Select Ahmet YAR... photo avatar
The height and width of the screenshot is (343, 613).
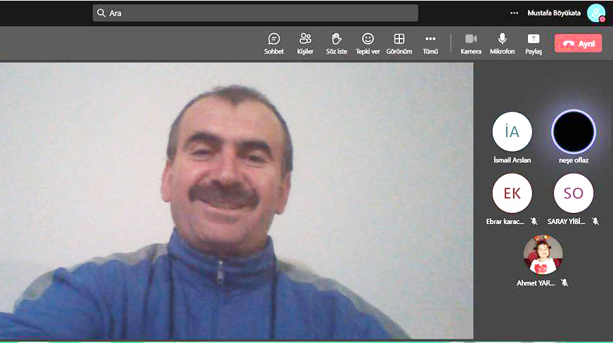[x=543, y=254]
